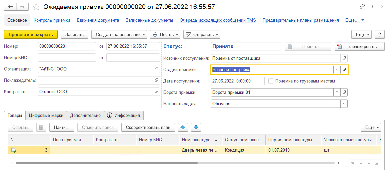
Task: Open the table Еще menu
Action: pyautogui.click(x=371, y=127)
